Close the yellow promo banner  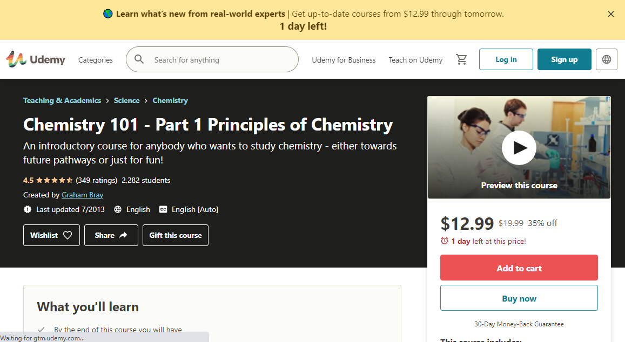[611, 14]
